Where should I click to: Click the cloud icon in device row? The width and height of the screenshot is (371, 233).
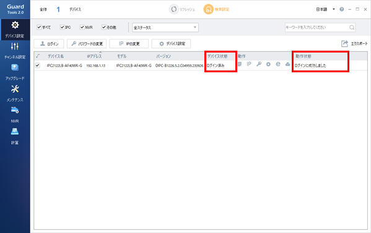[x=288, y=64]
